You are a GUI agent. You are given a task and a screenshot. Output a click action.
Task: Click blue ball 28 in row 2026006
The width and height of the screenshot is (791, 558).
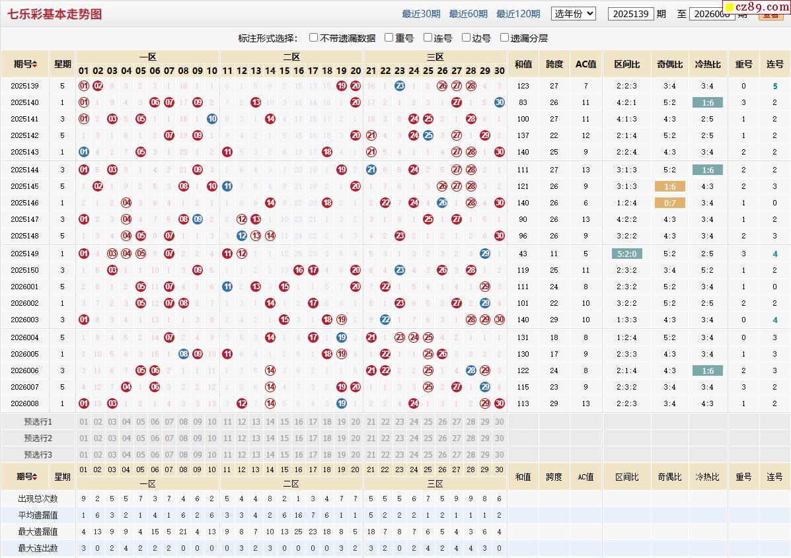click(x=471, y=370)
